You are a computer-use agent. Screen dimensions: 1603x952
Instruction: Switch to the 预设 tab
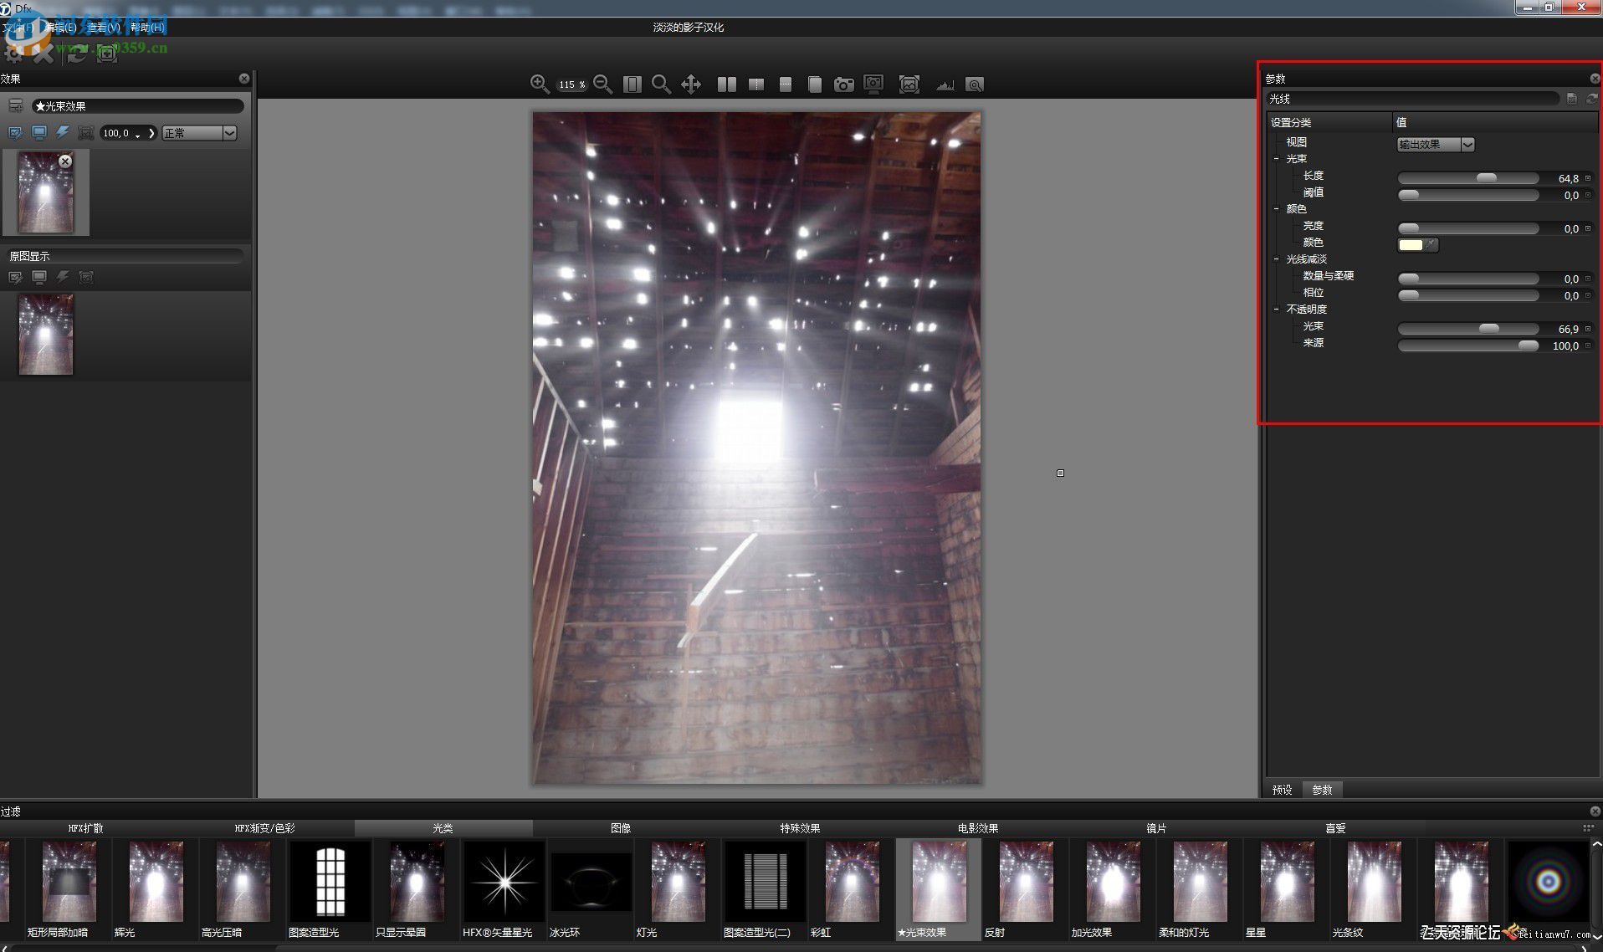pos(1282,790)
